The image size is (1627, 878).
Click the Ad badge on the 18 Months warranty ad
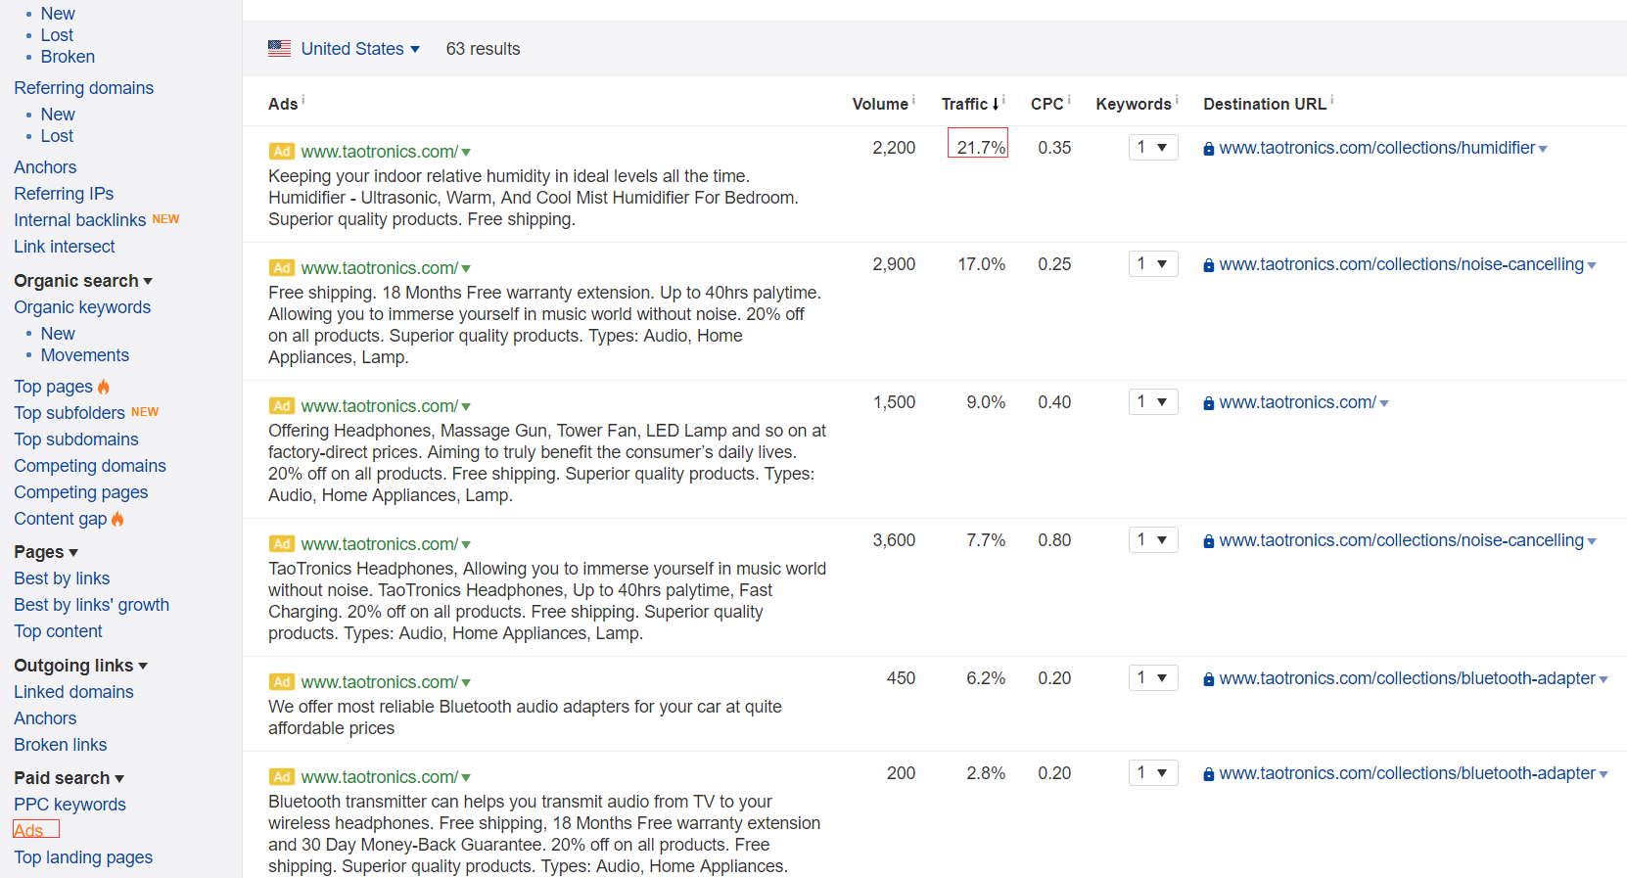(282, 268)
